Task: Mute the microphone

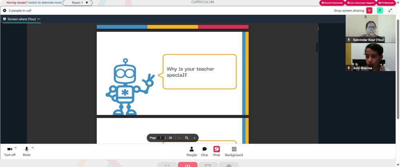Action: click(x=26, y=151)
